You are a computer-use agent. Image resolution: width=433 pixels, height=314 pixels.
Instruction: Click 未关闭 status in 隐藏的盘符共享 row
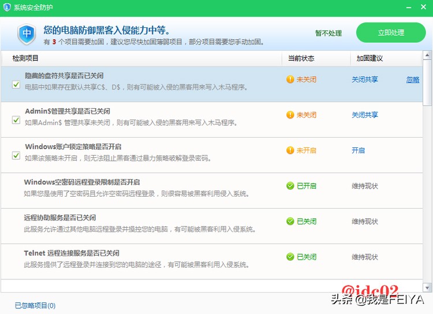[x=306, y=80]
